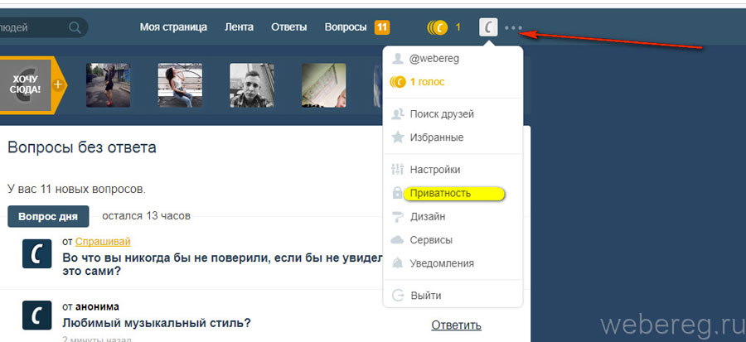Image resolution: width=746 pixels, height=342 pixels.
Task: Open Моя страница in top navigation
Action: pyautogui.click(x=172, y=27)
